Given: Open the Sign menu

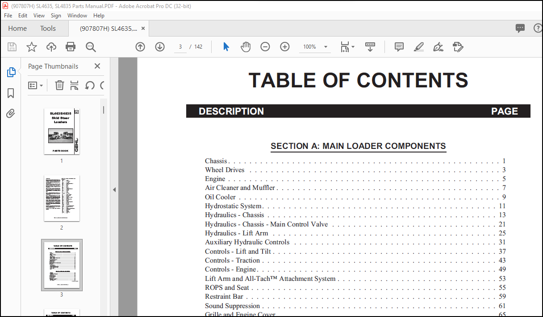Looking at the screenshot, I should (x=56, y=15).
